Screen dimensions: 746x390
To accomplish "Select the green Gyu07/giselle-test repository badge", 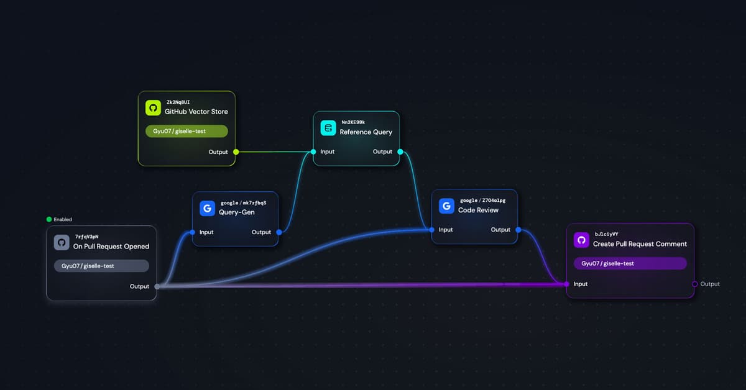I will pyautogui.click(x=186, y=131).
